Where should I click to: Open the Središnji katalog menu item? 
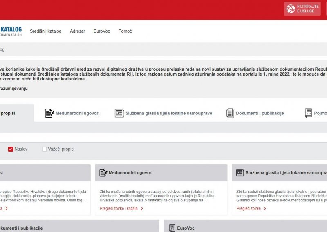(45, 31)
